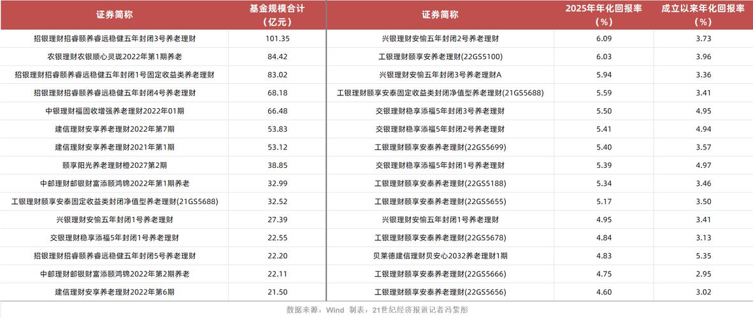Select 中邮理财邮银财富添颐鸿锦2022年第2期养老
This screenshot has width=753, height=318.
coord(115,274)
